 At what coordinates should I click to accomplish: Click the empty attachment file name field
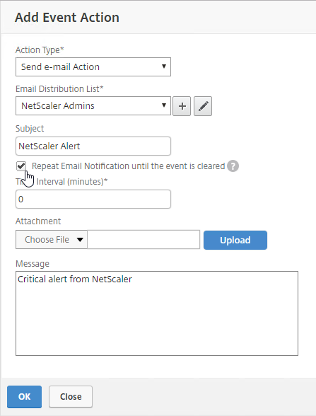(x=144, y=240)
